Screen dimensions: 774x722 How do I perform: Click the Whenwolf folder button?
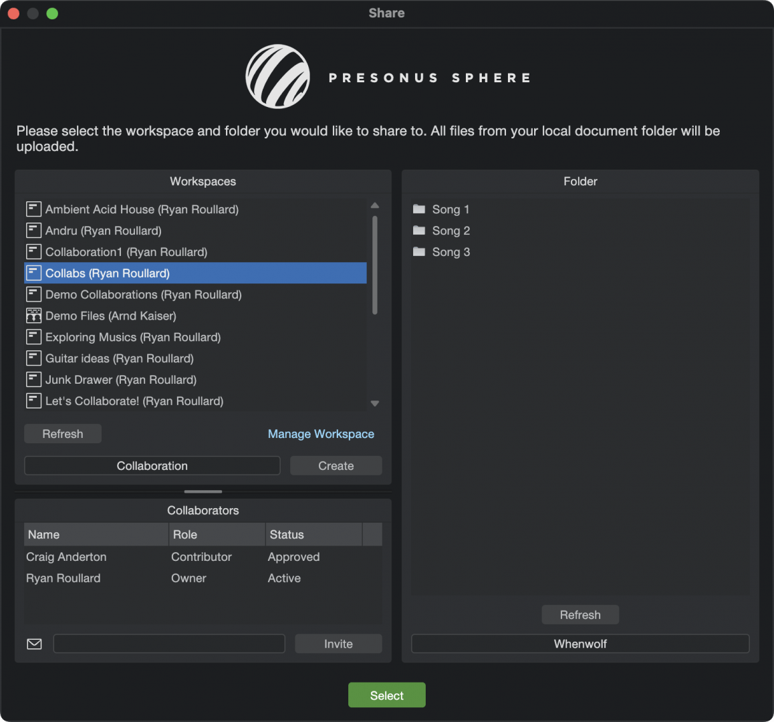(579, 643)
